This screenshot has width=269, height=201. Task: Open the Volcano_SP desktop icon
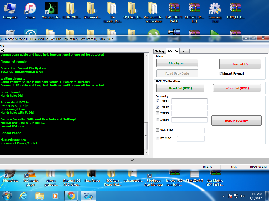tap(51, 10)
